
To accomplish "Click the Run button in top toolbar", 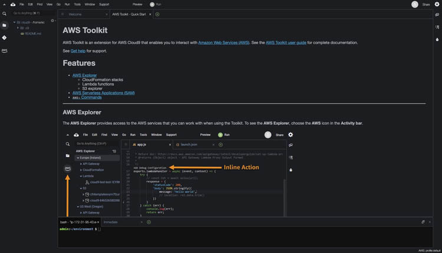I will click(156, 4).
